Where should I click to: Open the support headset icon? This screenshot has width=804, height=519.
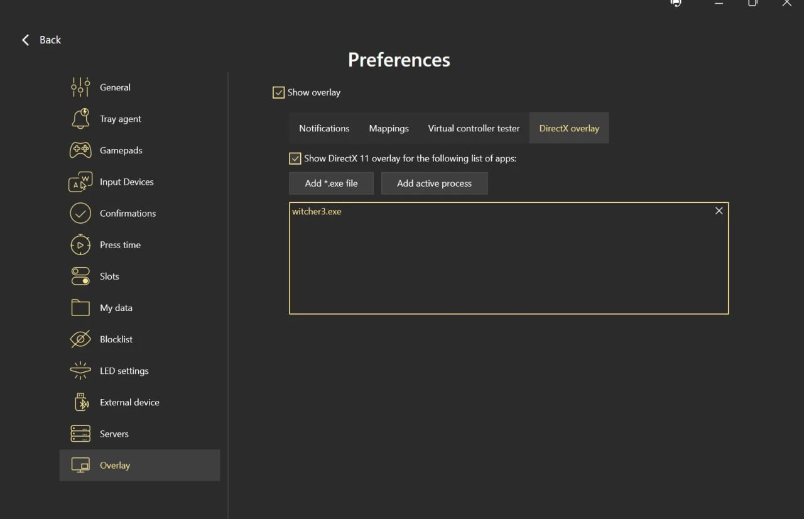point(676,3)
